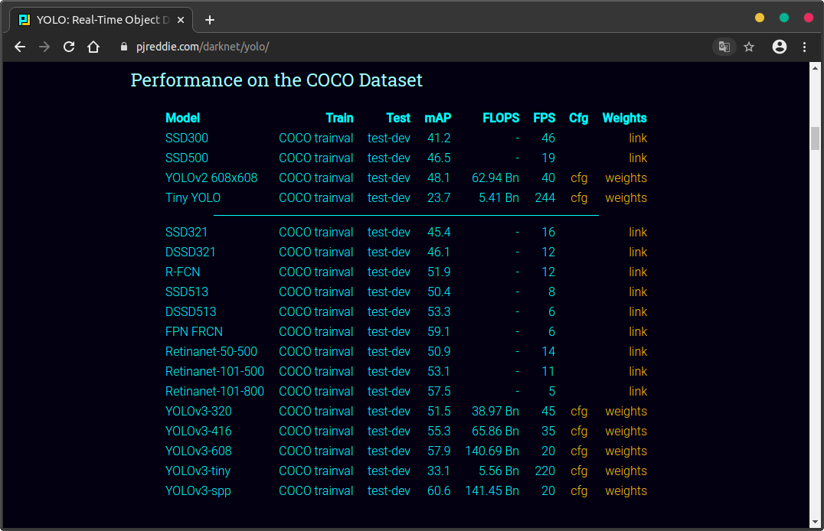Click the 141.45 Bn FLOPS value
This screenshot has height=531, width=824.
pyautogui.click(x=492, y=491)
